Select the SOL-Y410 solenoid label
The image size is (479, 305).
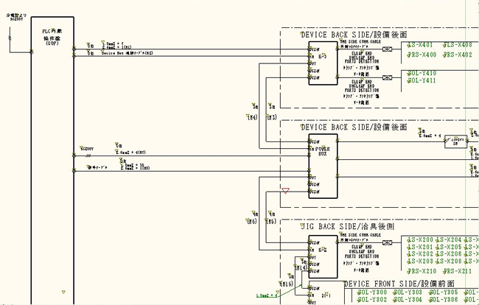tap(422, 73)
